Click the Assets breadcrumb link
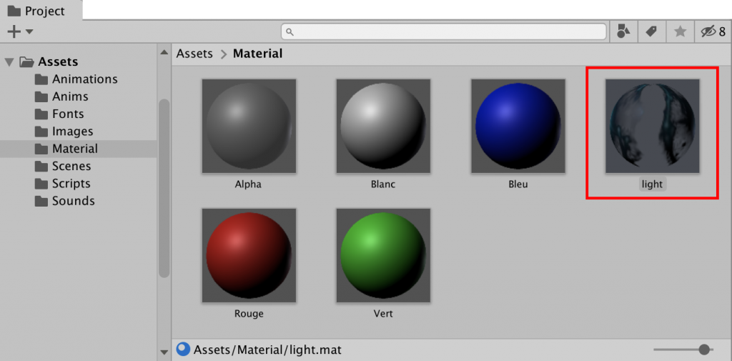This screenshot has height=361, width=732. click(194, 54)
